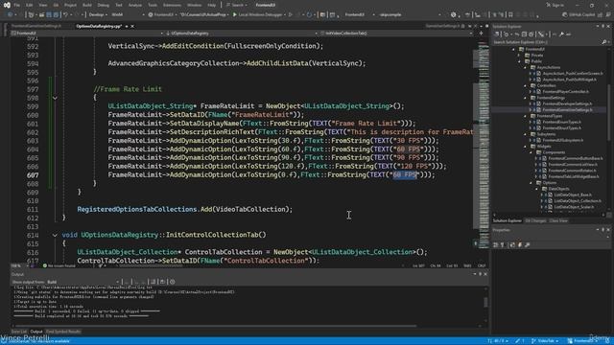Open the InitVideoCollectionTab member dropdown
This screenshot has height=345, width=614.
[396, 34]
